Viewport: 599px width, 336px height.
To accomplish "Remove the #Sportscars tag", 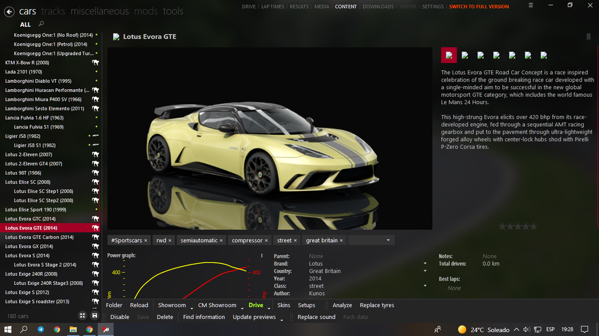I will click(x=146, y=240).
